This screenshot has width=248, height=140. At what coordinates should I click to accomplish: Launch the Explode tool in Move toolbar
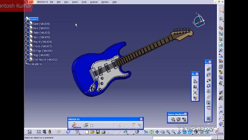[x=195, y=93]
